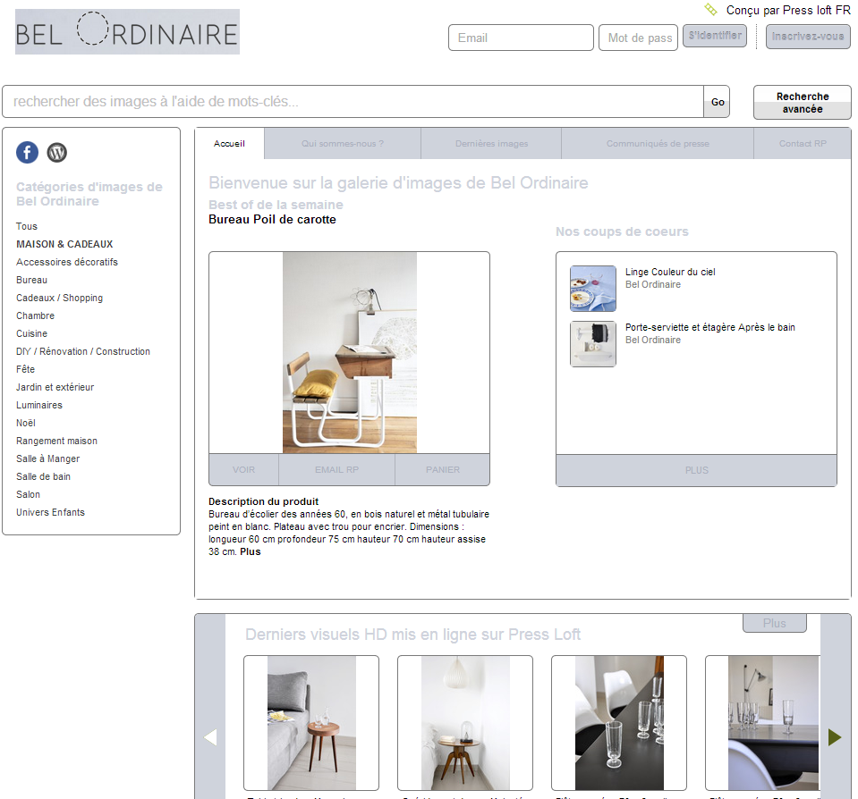Open the Facebook page icon
The image size is (858, 799).
click(x=28, y=153)
